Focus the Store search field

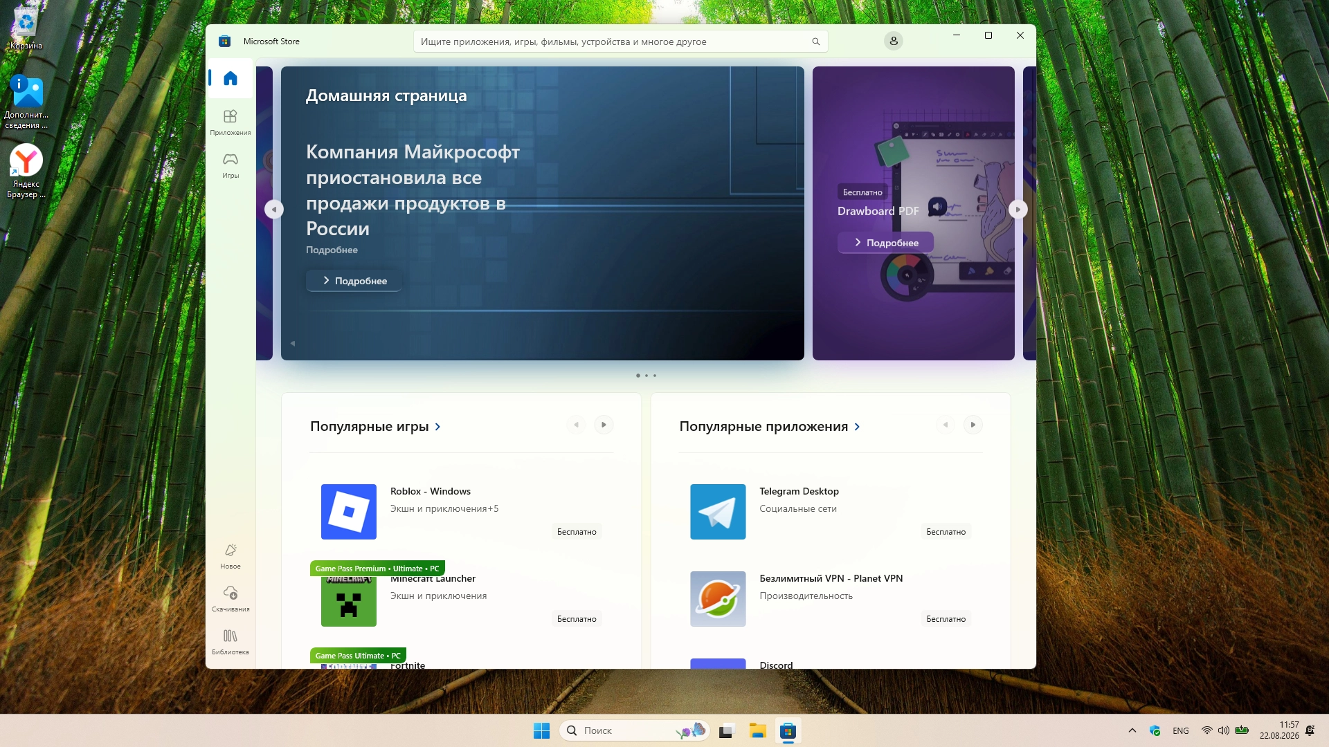pyautogui.click(x=620, y=41)
